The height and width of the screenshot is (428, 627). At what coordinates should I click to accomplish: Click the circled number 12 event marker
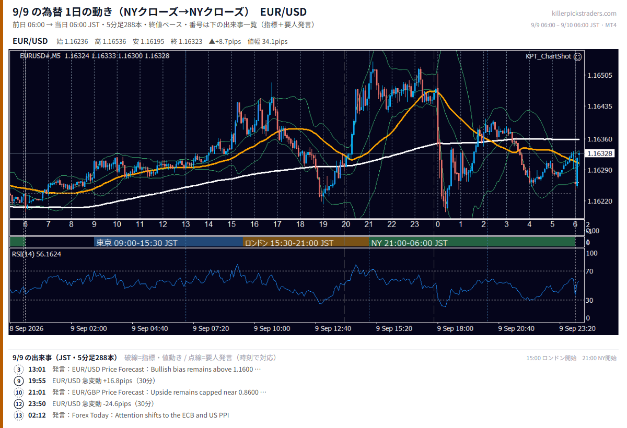pos(19,404)
